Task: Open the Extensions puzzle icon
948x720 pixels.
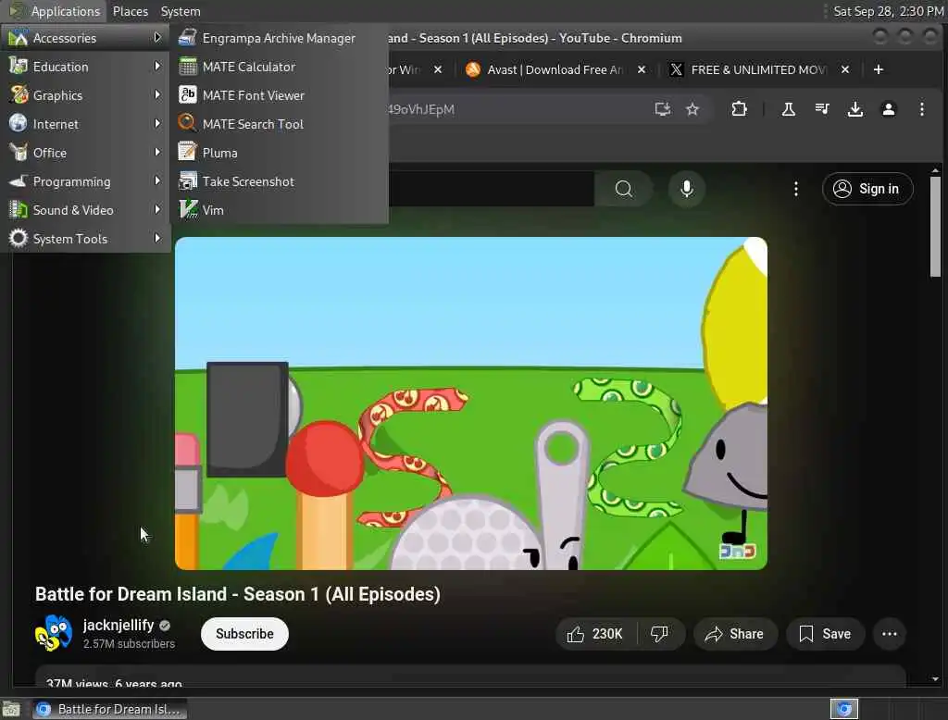Action: pyautogui.click(x=739, y=109)
